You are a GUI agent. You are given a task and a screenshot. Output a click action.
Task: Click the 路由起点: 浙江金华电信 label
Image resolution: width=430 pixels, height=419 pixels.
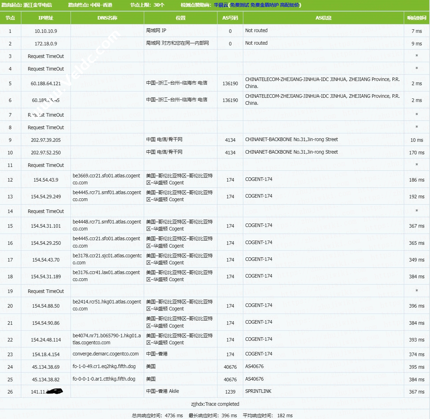tap(27, 5)
